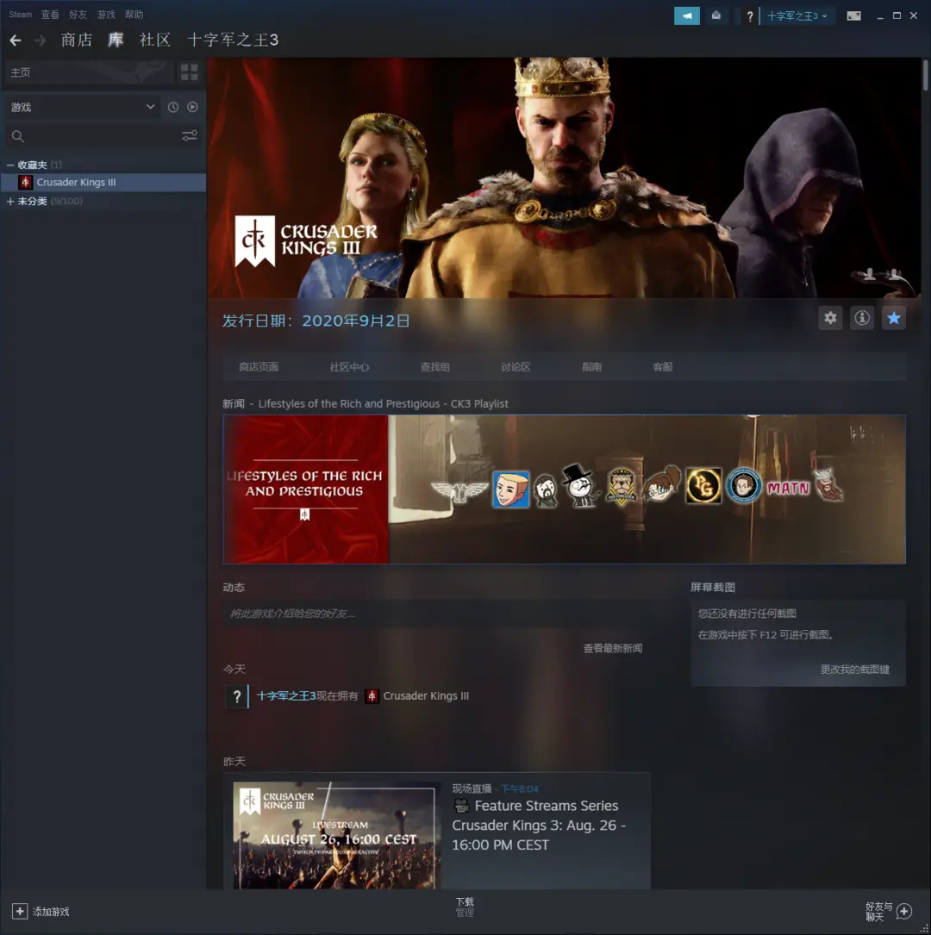Toggle favorite star for Crusader Kings III
The width and height of the screenshot is (931, 935).
893,318
